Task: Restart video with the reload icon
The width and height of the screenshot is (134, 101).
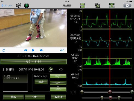Action: click(x=4, y=50)
